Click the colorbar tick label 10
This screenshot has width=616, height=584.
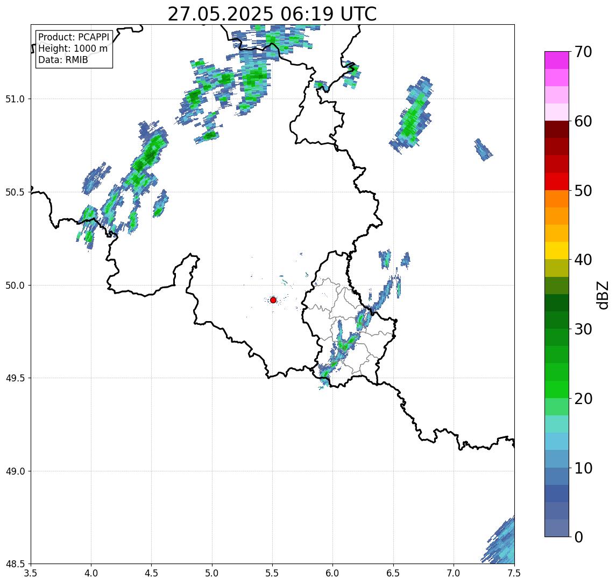(583, 468)
